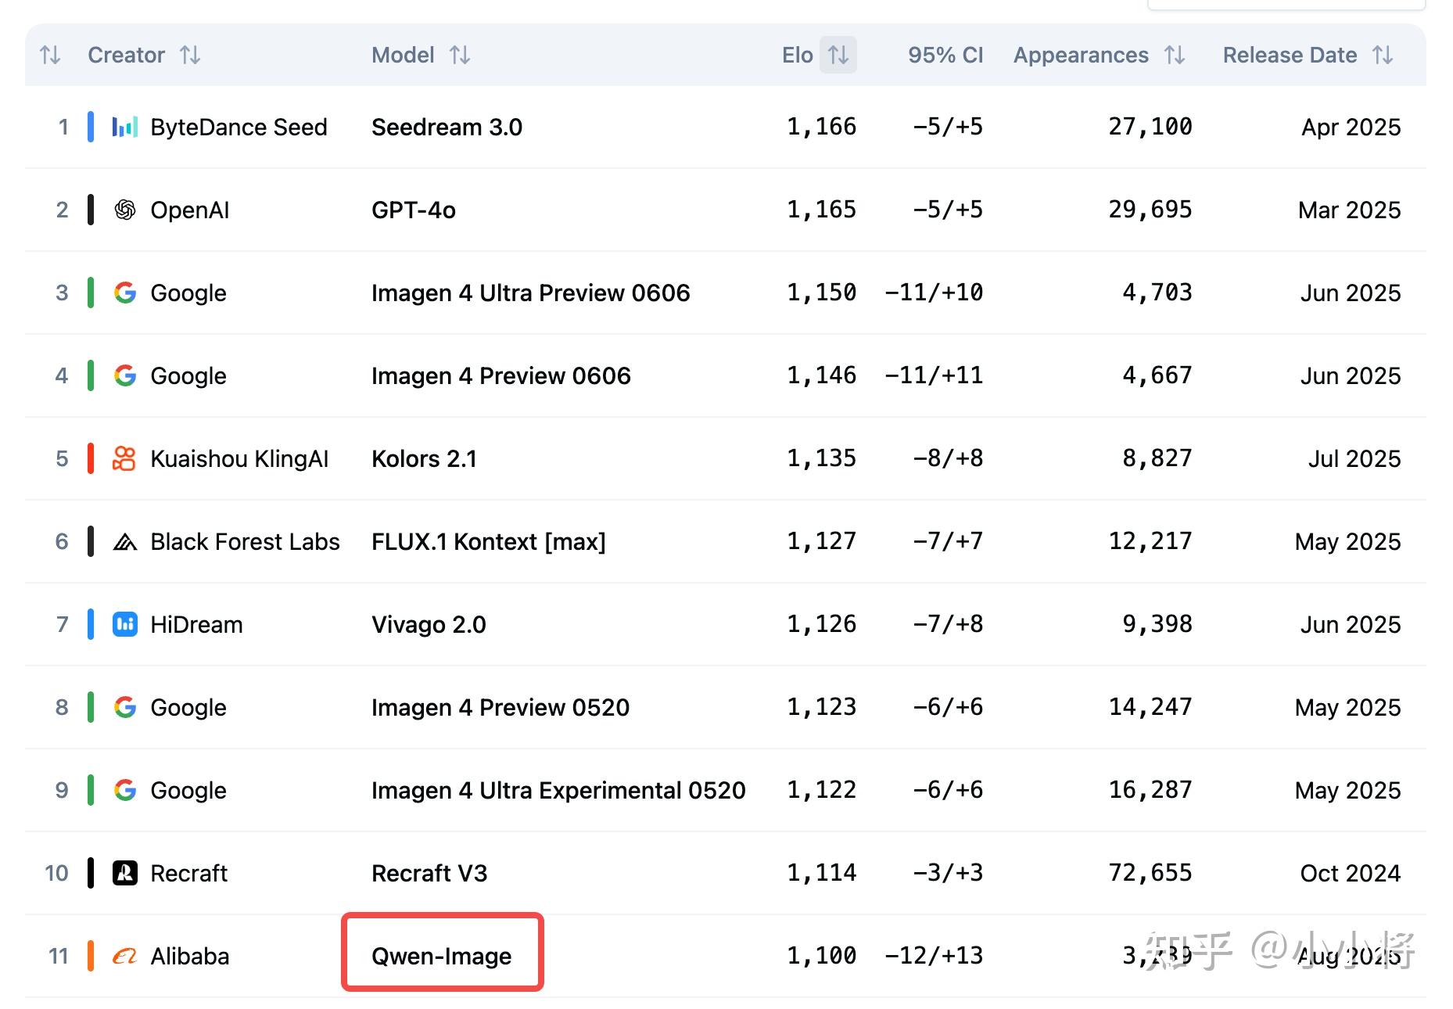Click the Kuaishou KlingAI logo icon
This screenshot has width=1453, height=1009.
click(124, 458)
